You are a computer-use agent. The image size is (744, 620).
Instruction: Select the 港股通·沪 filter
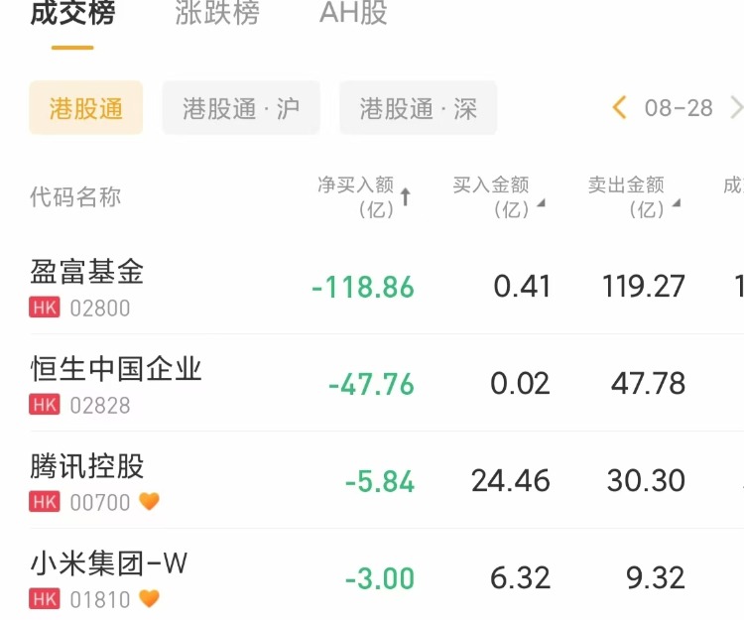click(x=241, y=108)
